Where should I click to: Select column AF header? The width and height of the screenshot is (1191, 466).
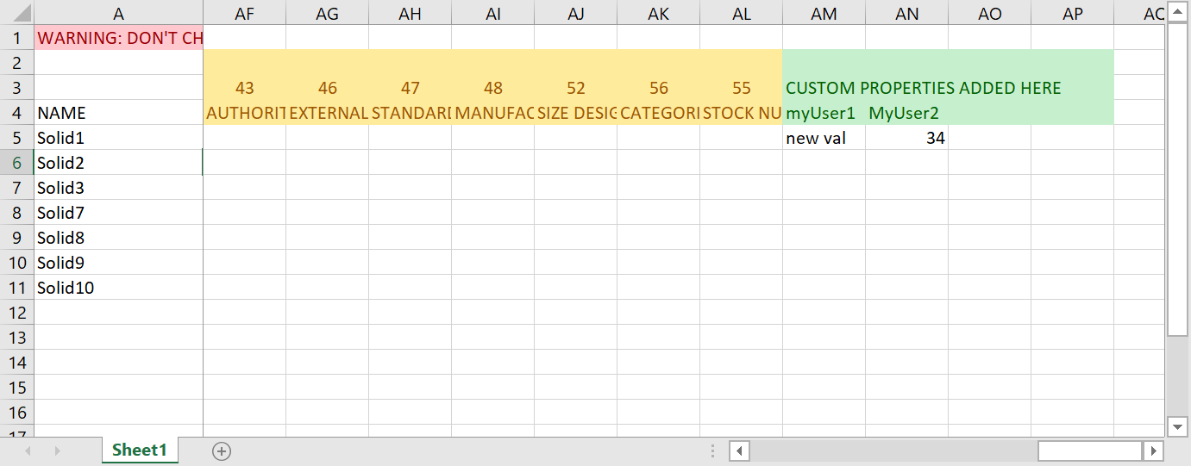click(x=244, y=14)
